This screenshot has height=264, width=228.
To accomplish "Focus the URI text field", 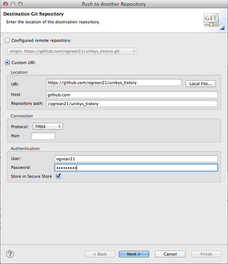I will (x=114, y=83).
